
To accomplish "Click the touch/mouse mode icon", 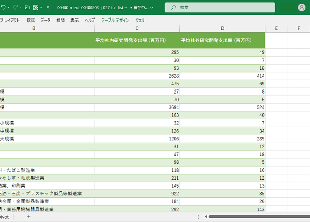I will [x=35, y=7].
